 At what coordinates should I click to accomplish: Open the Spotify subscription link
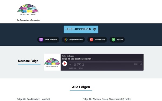point(117,40)
